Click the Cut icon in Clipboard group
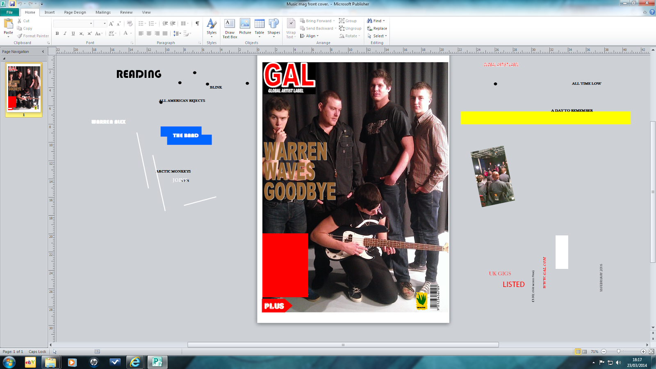The image size is (656, 369). [x=20, y=20]
